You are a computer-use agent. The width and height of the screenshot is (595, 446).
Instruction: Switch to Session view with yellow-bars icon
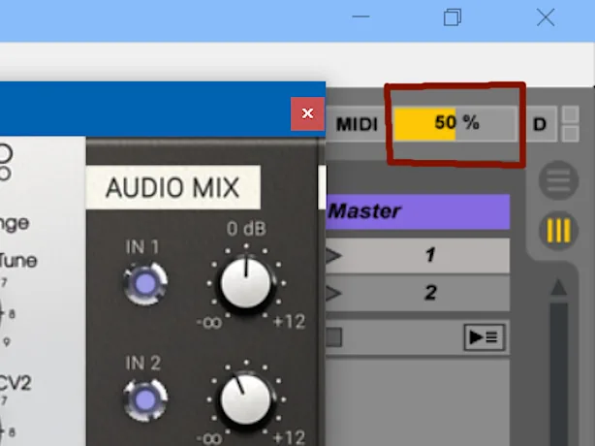click(x=558, y=230)
